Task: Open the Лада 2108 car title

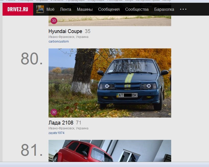Action: pos(61,123)
